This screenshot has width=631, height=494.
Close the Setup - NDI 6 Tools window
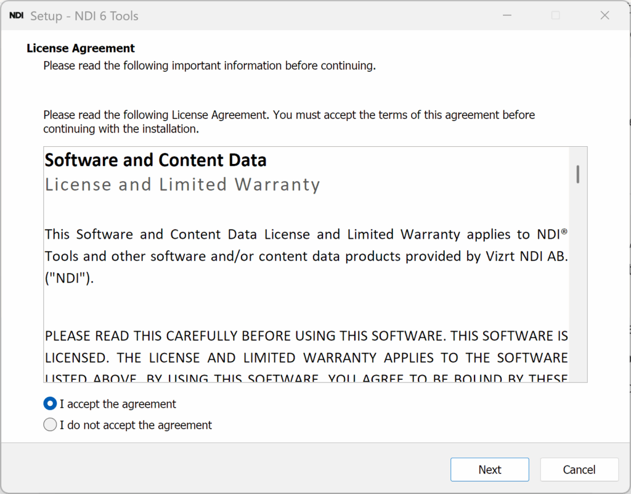click(x=605, y=15)
